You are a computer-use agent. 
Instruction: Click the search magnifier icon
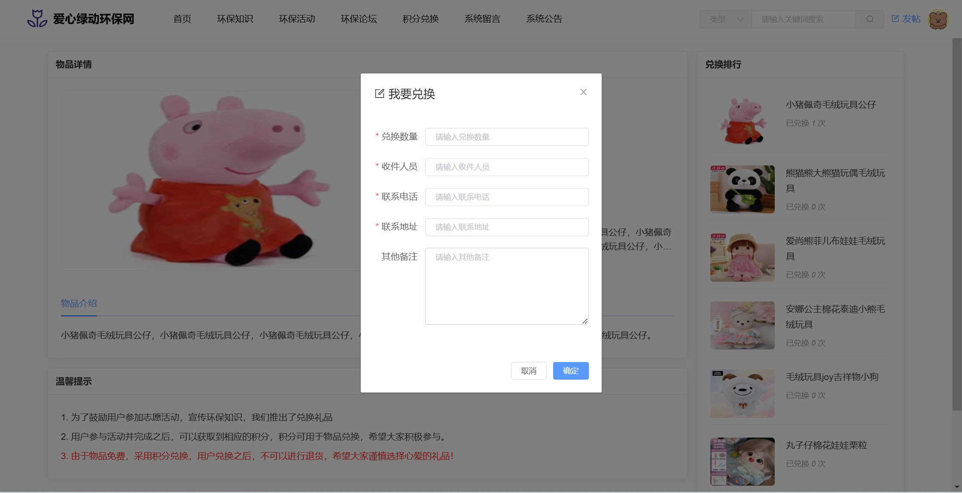tap(870, 19)
